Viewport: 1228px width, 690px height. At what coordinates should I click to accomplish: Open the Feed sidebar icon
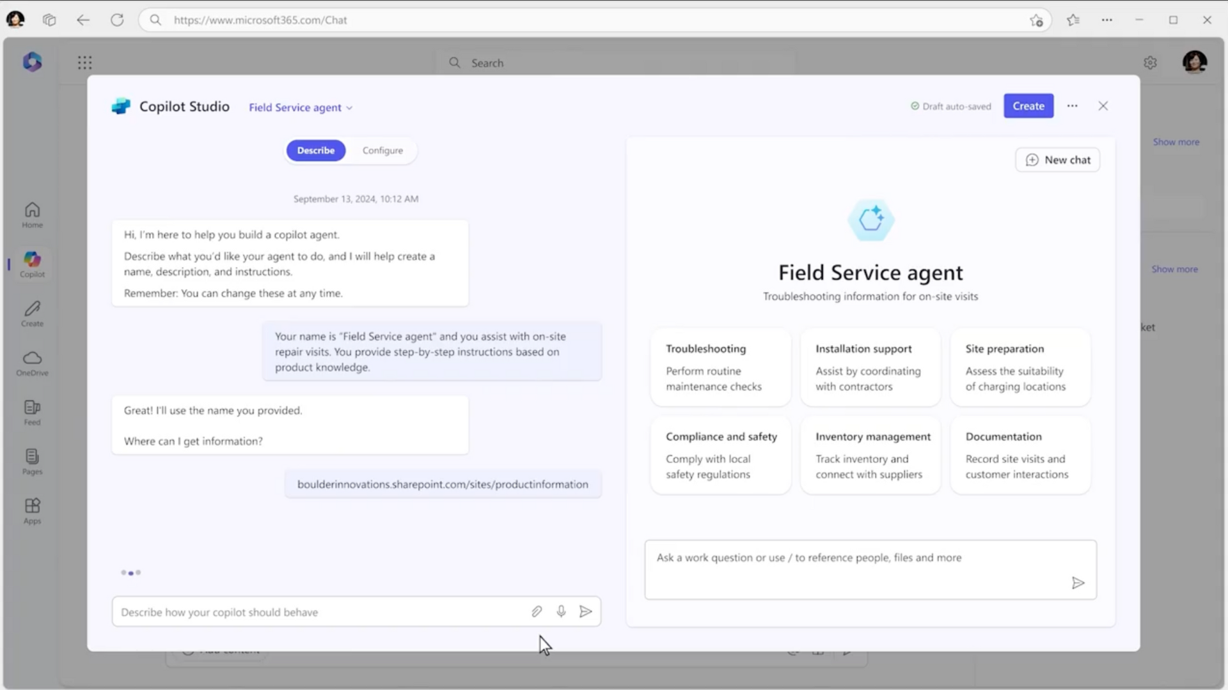pos(32,413)
